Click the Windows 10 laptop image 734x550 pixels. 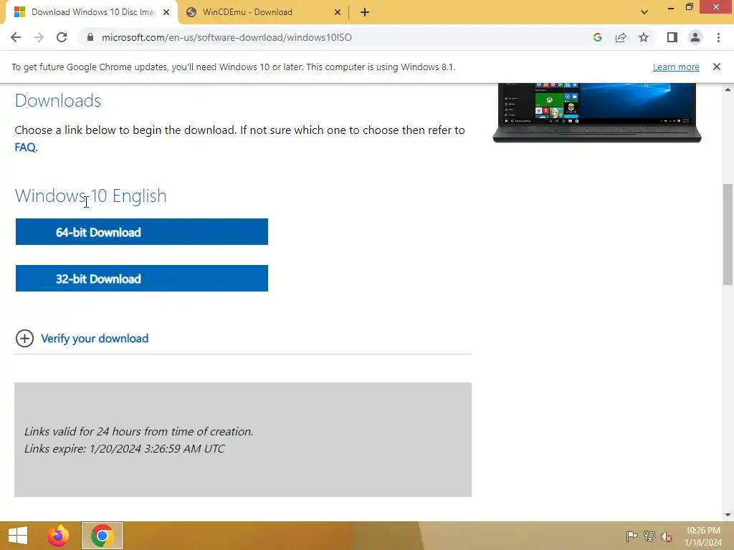click(597, 112)
